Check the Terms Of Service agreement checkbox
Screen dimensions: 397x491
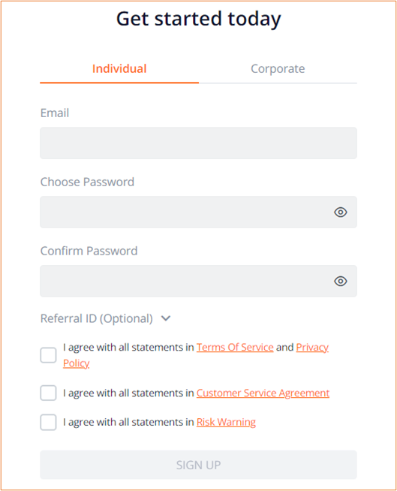(x=48, y=355)
